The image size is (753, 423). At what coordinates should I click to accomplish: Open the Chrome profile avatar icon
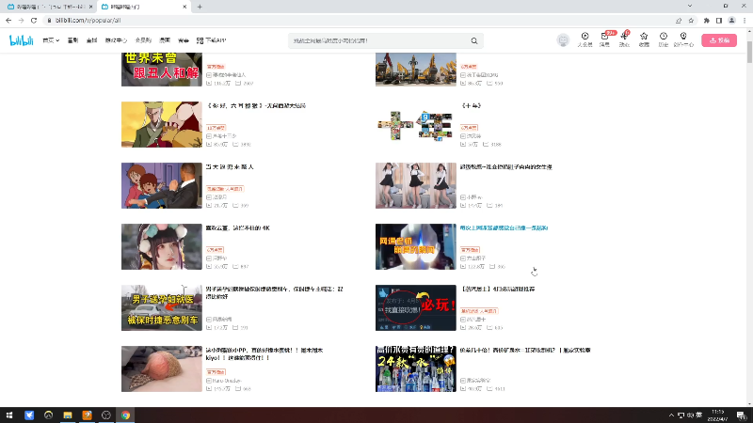tap(731, 20)
